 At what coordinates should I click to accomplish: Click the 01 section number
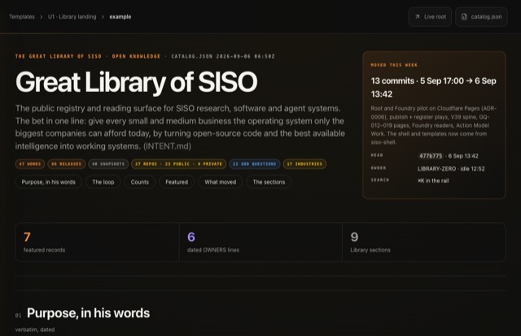18,316
